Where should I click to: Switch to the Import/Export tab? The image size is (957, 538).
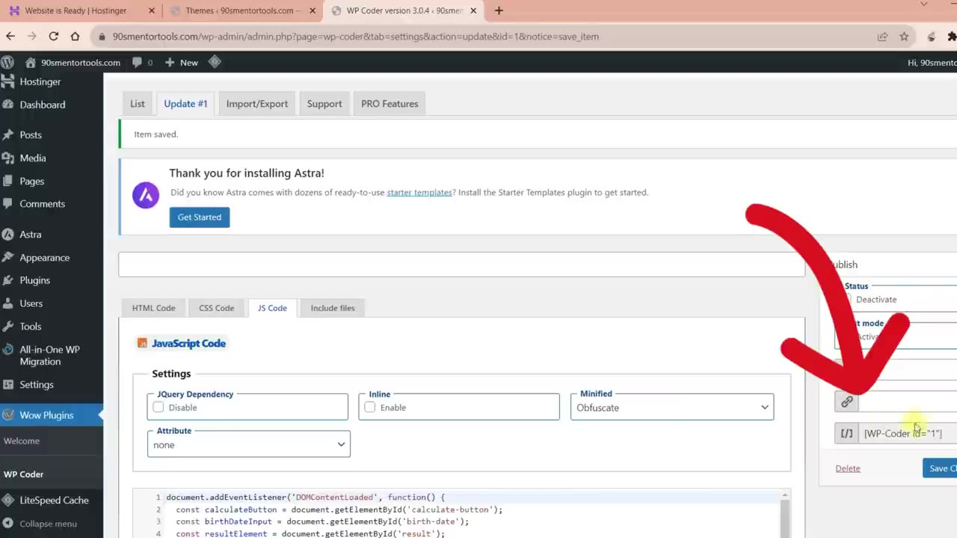point(257,104)
